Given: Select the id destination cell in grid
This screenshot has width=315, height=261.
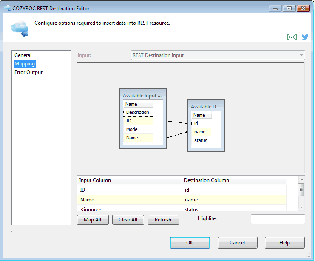Looking at the screenshot, I should [x=234, y=190].
